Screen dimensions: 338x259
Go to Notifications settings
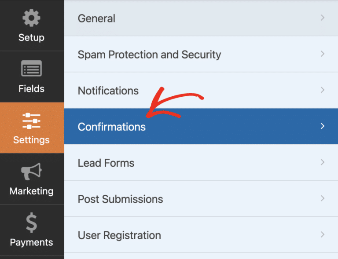108,91
